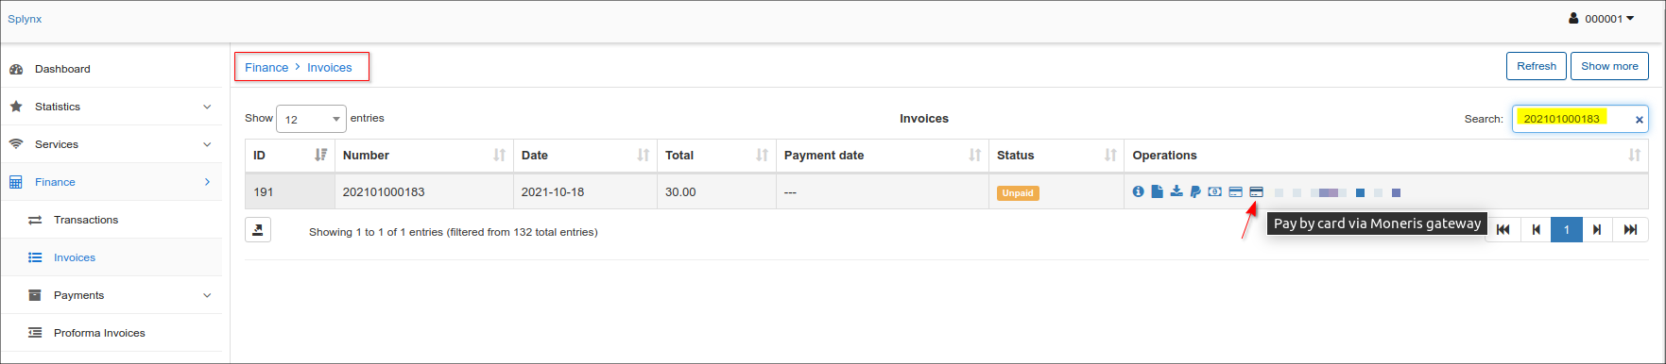Click the export table icon below the table
Viewport: 1666px width, 364px height.
point(258,230)
